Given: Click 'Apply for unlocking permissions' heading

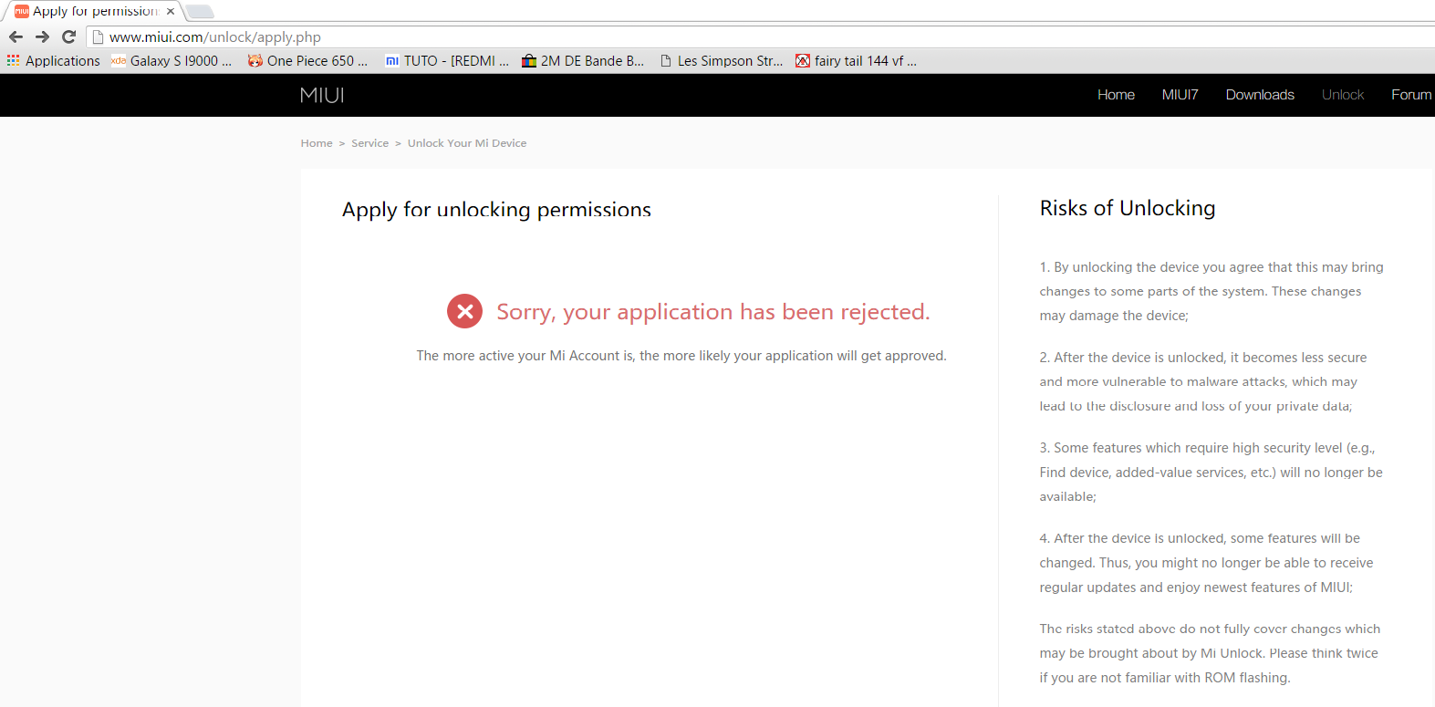Looking at the screenshot, I should [x=496, y=210].
